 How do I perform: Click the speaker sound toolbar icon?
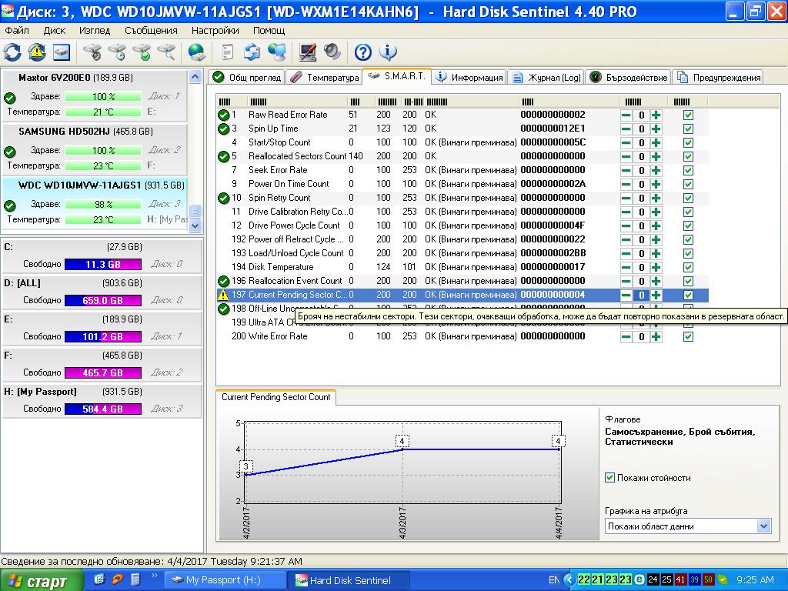click(332, 52)
